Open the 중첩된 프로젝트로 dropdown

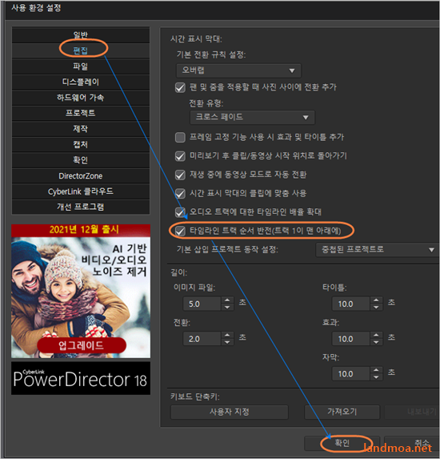pos(377,250)
